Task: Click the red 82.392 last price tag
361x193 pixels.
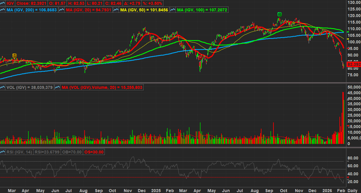Action: click(354, 64)
